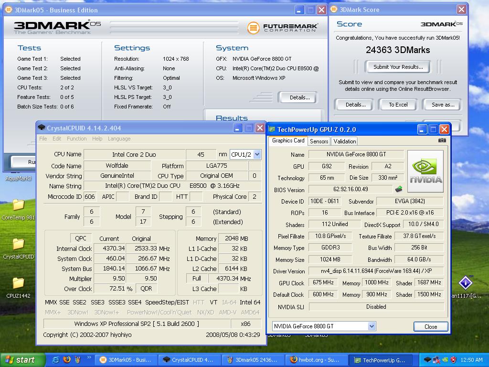The image size is (489, 367).
Task: Open the CPU1/2 dropdown in CrystalCPUID
Action: pyautogui.click(x=257, y=154)
